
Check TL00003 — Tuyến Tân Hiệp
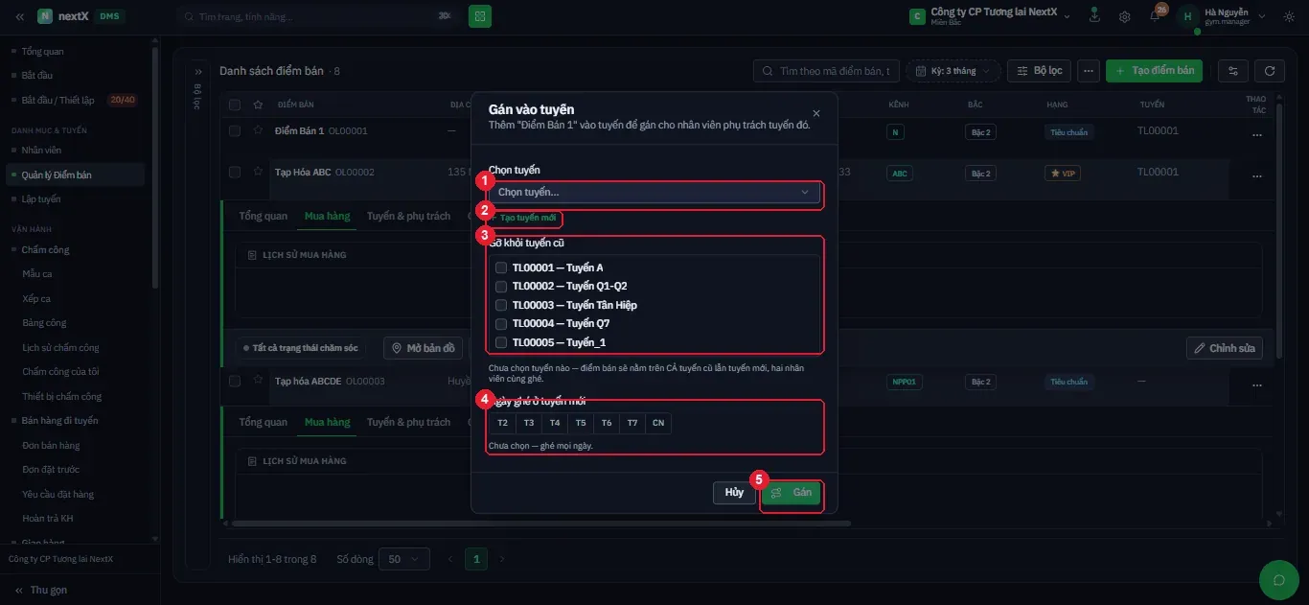(x=500, y=305)
